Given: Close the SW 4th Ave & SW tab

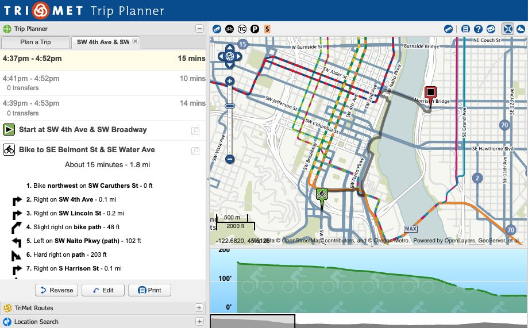Looking at the screenshot, I should (x=135, y=41).
